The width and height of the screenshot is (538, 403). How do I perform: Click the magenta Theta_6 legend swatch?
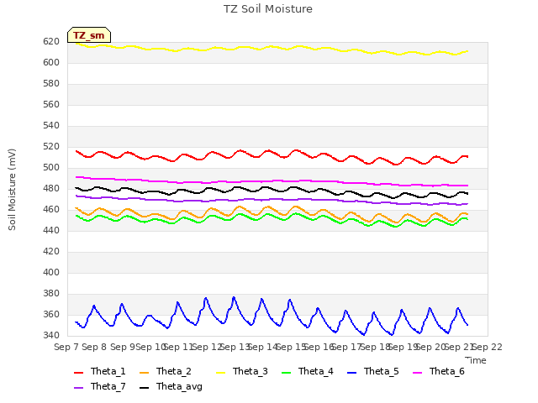417,373
